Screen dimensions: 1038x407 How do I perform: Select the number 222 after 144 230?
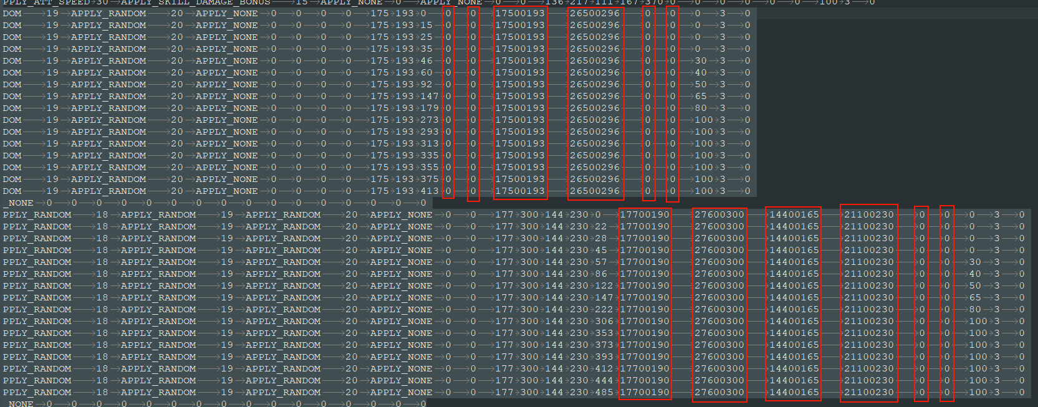point(604,310)
